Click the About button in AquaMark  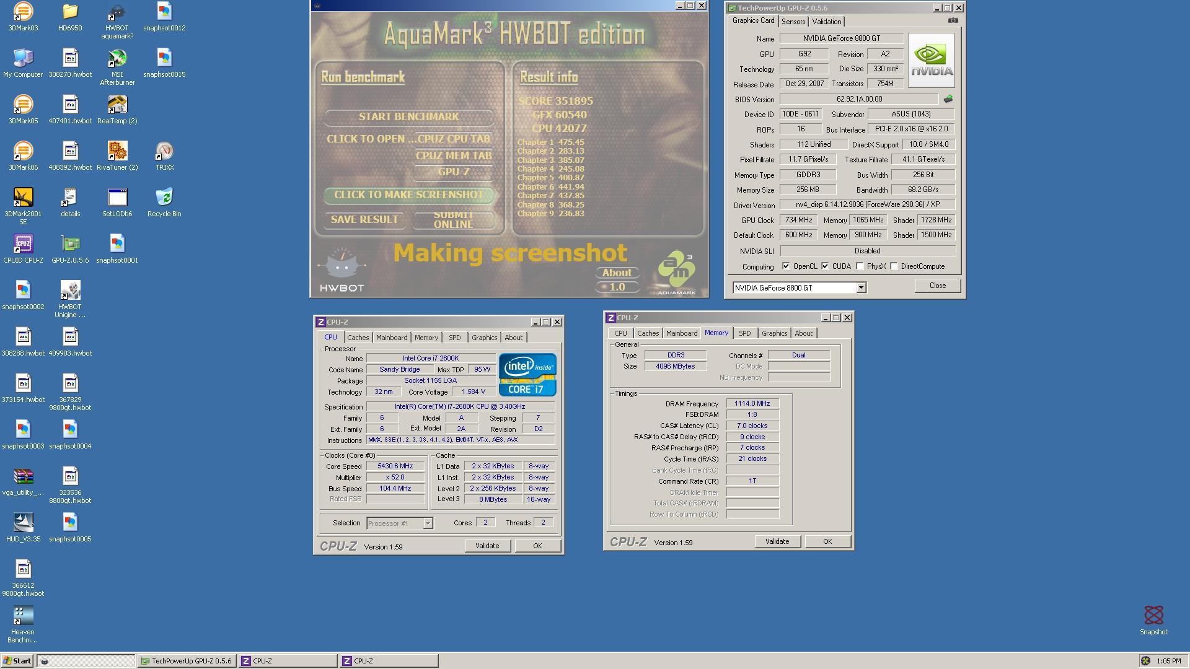(617, 273)
